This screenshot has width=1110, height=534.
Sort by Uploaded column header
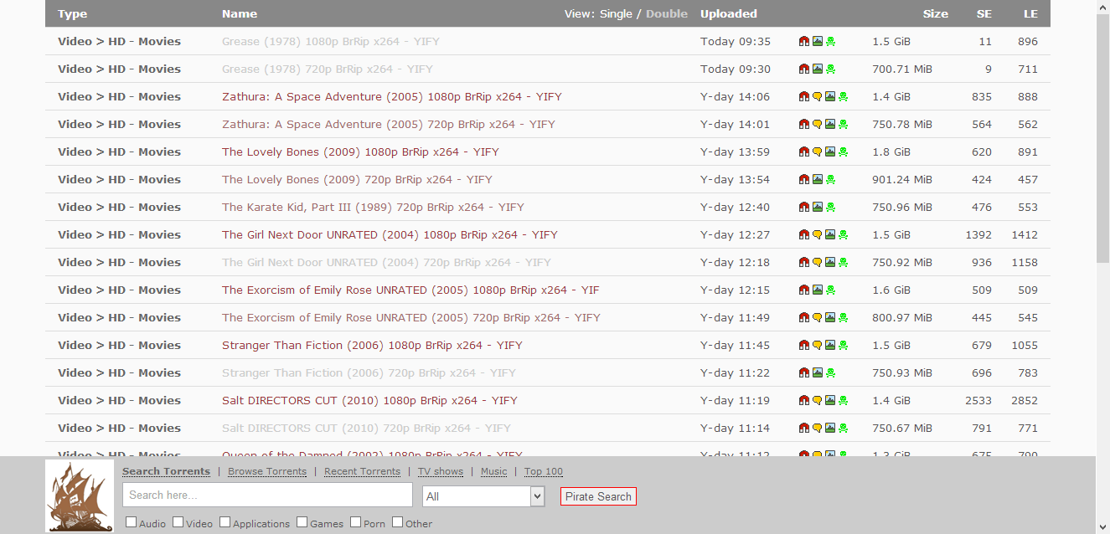click(729, 13)
